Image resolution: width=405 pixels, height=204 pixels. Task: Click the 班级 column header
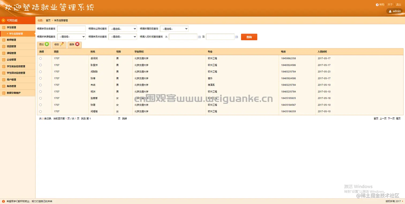pyautogui.click(x=56, y=52)
